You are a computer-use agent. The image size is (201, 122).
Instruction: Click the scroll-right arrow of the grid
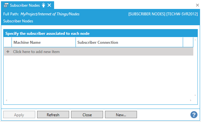pyautogui.click(x=191, y=100)
